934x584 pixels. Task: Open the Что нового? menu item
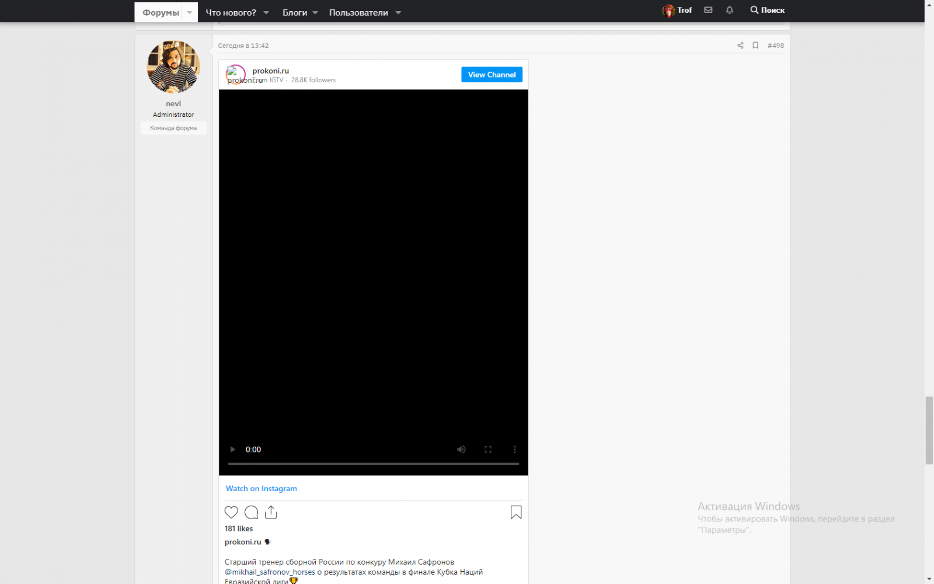[x=231, y=13]
